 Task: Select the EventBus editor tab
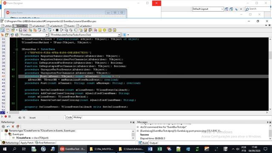(x=20, y=26)
